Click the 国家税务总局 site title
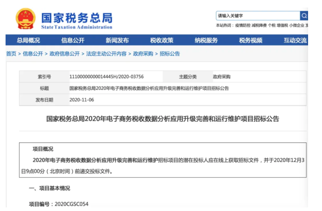 77,17
